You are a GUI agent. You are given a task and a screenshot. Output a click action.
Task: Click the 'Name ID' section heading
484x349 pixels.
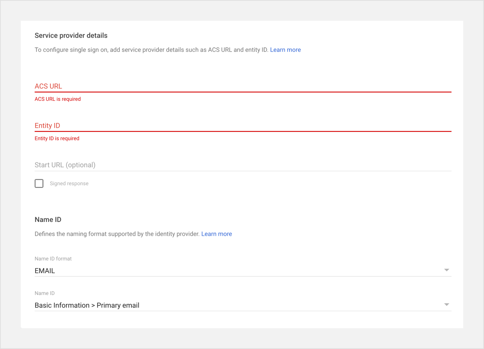coord(48,220)
